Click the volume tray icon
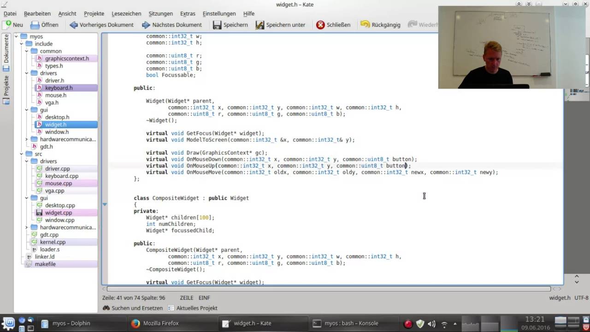 tap(431, 324)
